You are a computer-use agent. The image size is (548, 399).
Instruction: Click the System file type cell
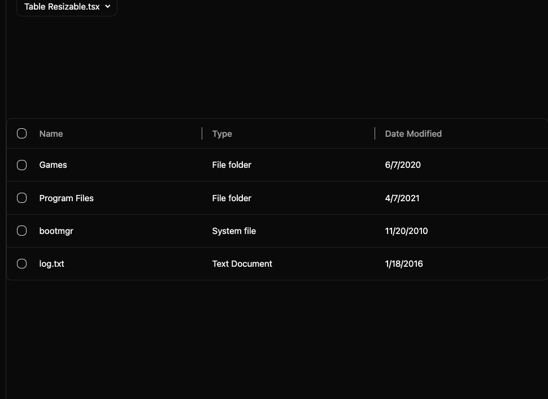234,231
